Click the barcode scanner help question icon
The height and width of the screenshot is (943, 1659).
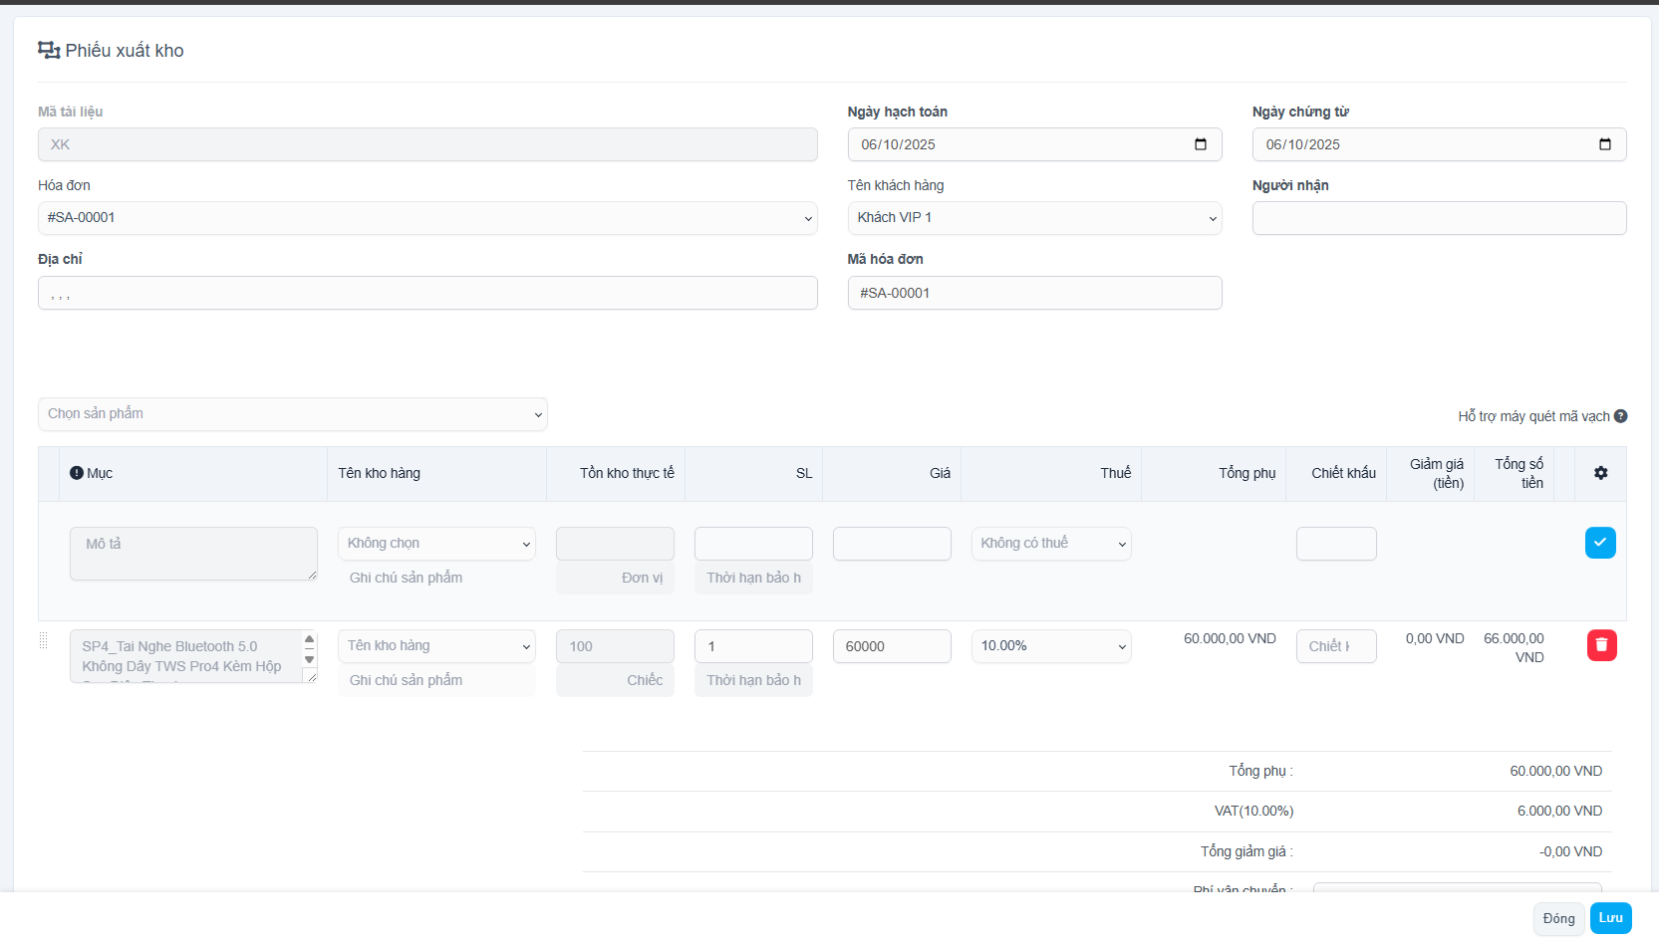[1620, 416]
